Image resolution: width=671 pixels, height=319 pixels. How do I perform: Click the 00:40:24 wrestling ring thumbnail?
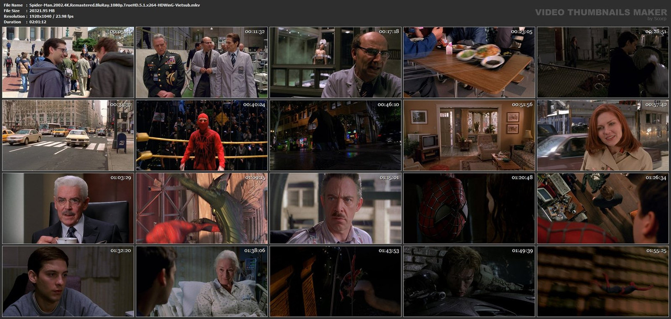pos(202,135)
